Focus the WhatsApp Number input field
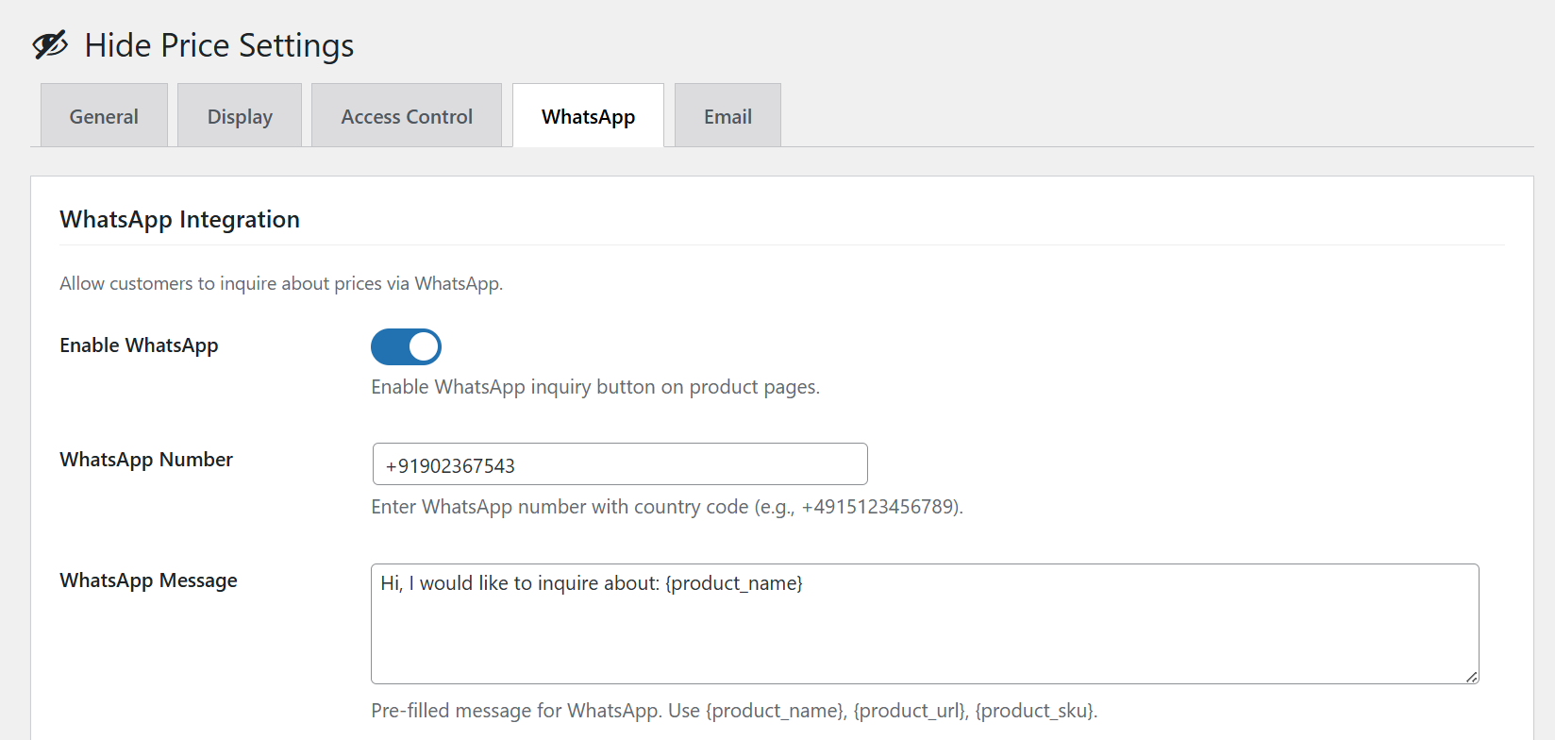This screenshot has height=740, width=1555. pyautogui.click(x=620, y=464)
